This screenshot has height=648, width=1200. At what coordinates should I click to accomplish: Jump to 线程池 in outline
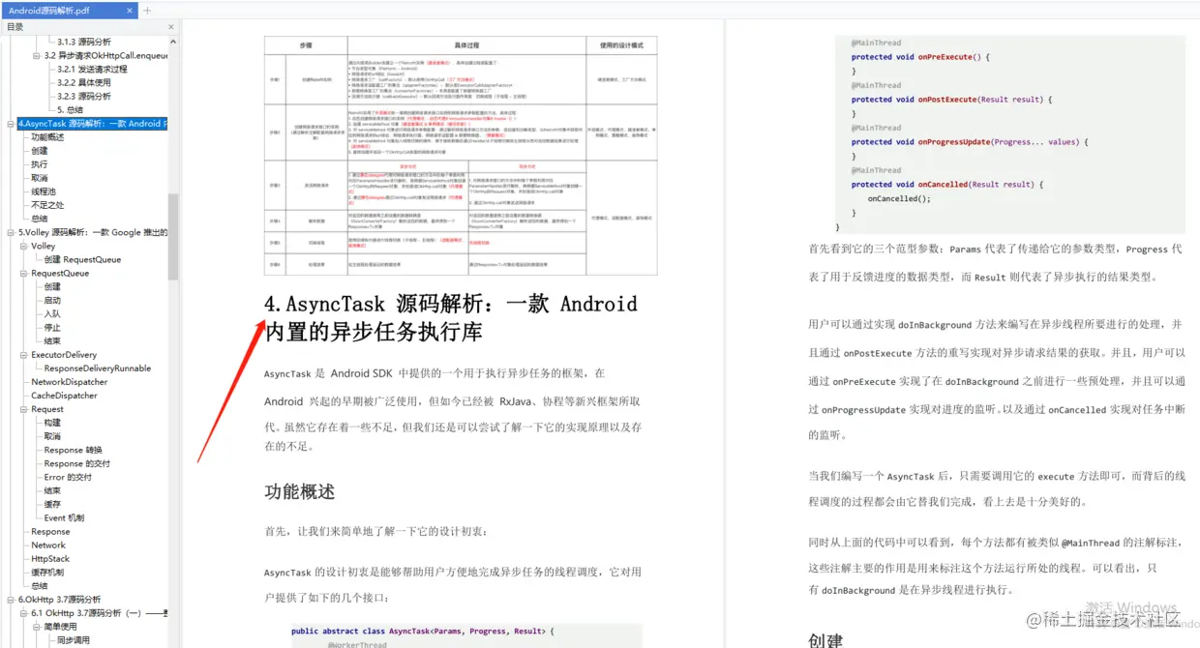click(x=44, y=191)
